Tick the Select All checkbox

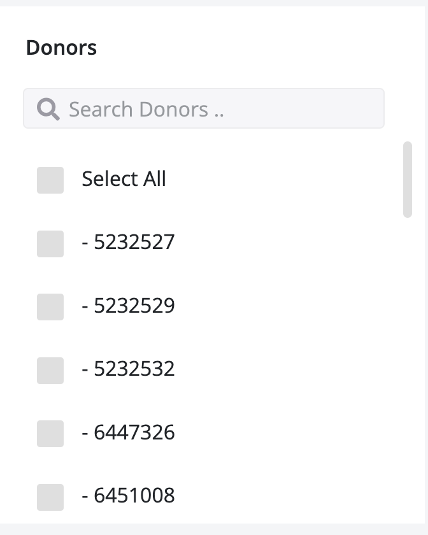click(50, 180)
